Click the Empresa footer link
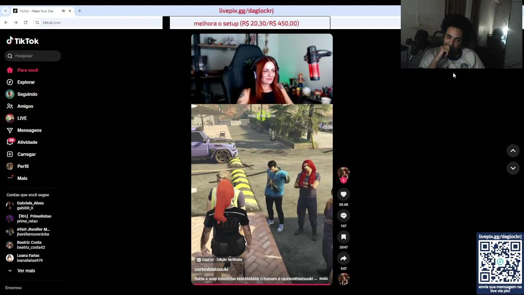524x295 pixels. 13,288
